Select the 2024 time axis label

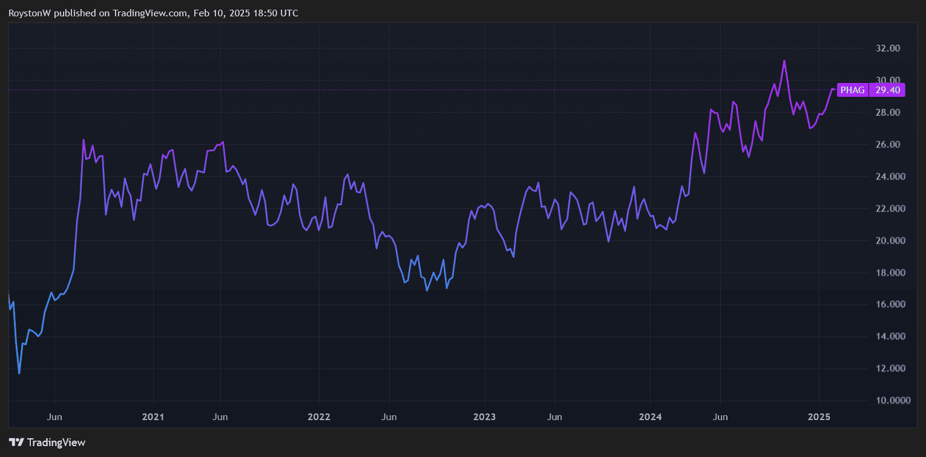(x=650, y=417)
